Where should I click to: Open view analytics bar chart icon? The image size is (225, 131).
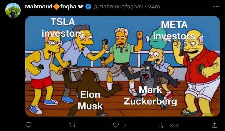click(162, 125)
